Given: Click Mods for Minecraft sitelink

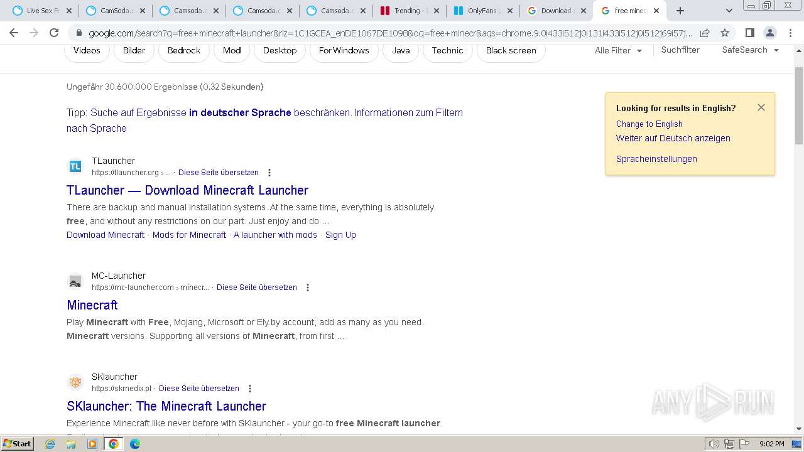Looking at the screenshot, I should pyautogui.click(x=189, y=235).
